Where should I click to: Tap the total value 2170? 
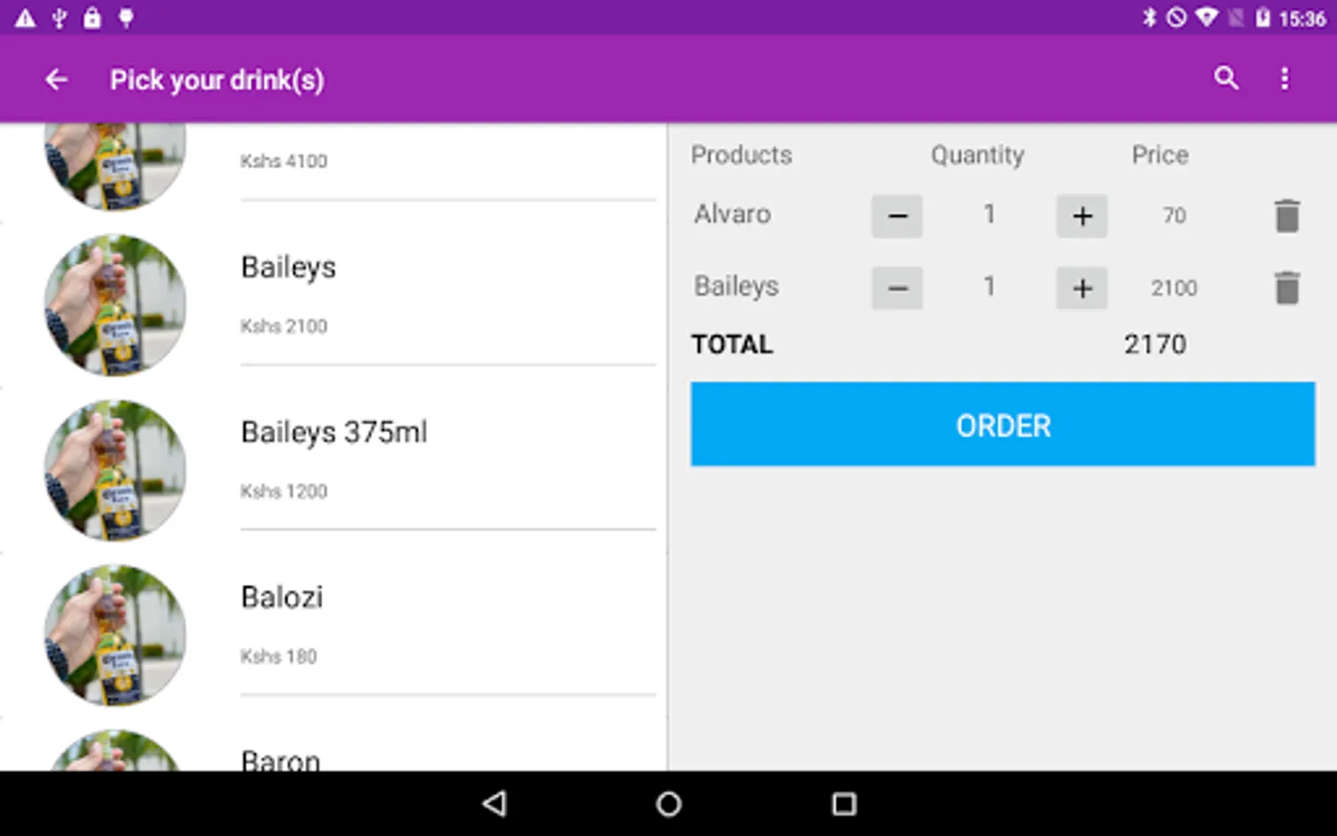[x=1155, y=345]
